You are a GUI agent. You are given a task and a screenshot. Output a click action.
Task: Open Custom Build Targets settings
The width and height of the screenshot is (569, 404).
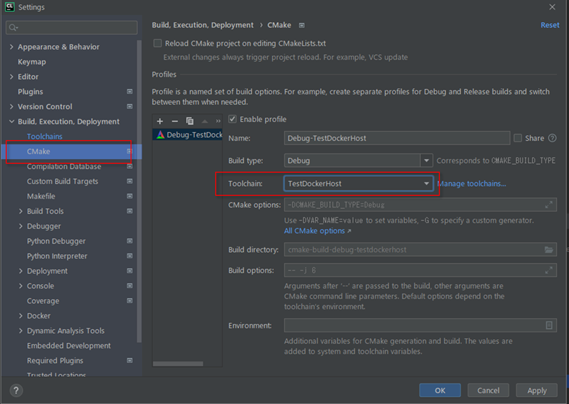pyautogui.click(x=63, y=181)
